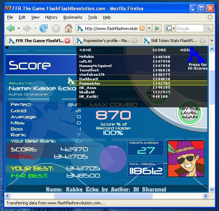Click Press for Hi-Scores text
Screen dimensions: 219x211
198,67
